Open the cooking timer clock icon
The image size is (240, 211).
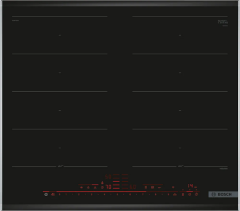[189, 194]
